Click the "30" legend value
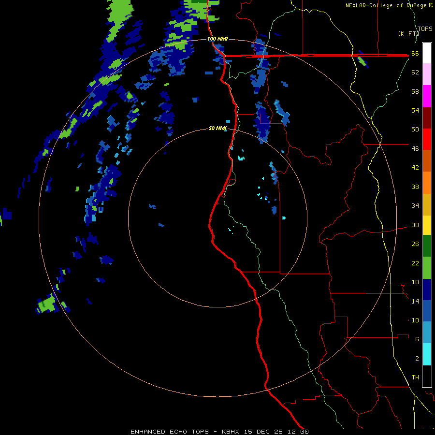Image resolution: width=435 pixels, height=435 pixels. click(x=415, y=225)
